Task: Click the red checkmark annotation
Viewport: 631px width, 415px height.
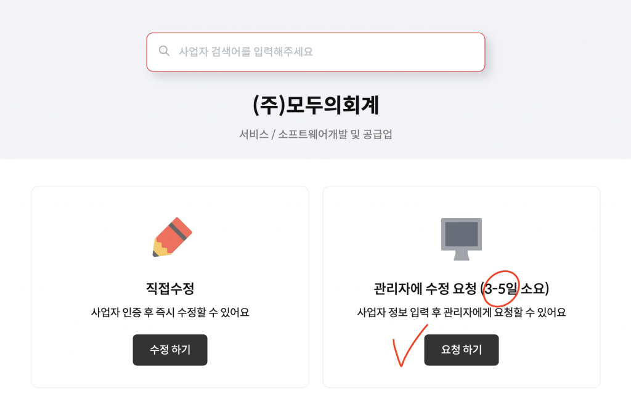Action: (409, 345)
